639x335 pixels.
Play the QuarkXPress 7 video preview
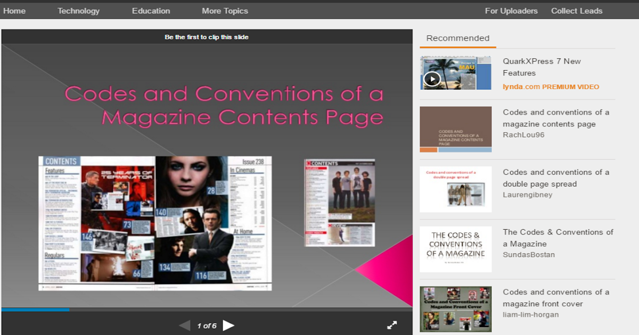tap(432, 78)
